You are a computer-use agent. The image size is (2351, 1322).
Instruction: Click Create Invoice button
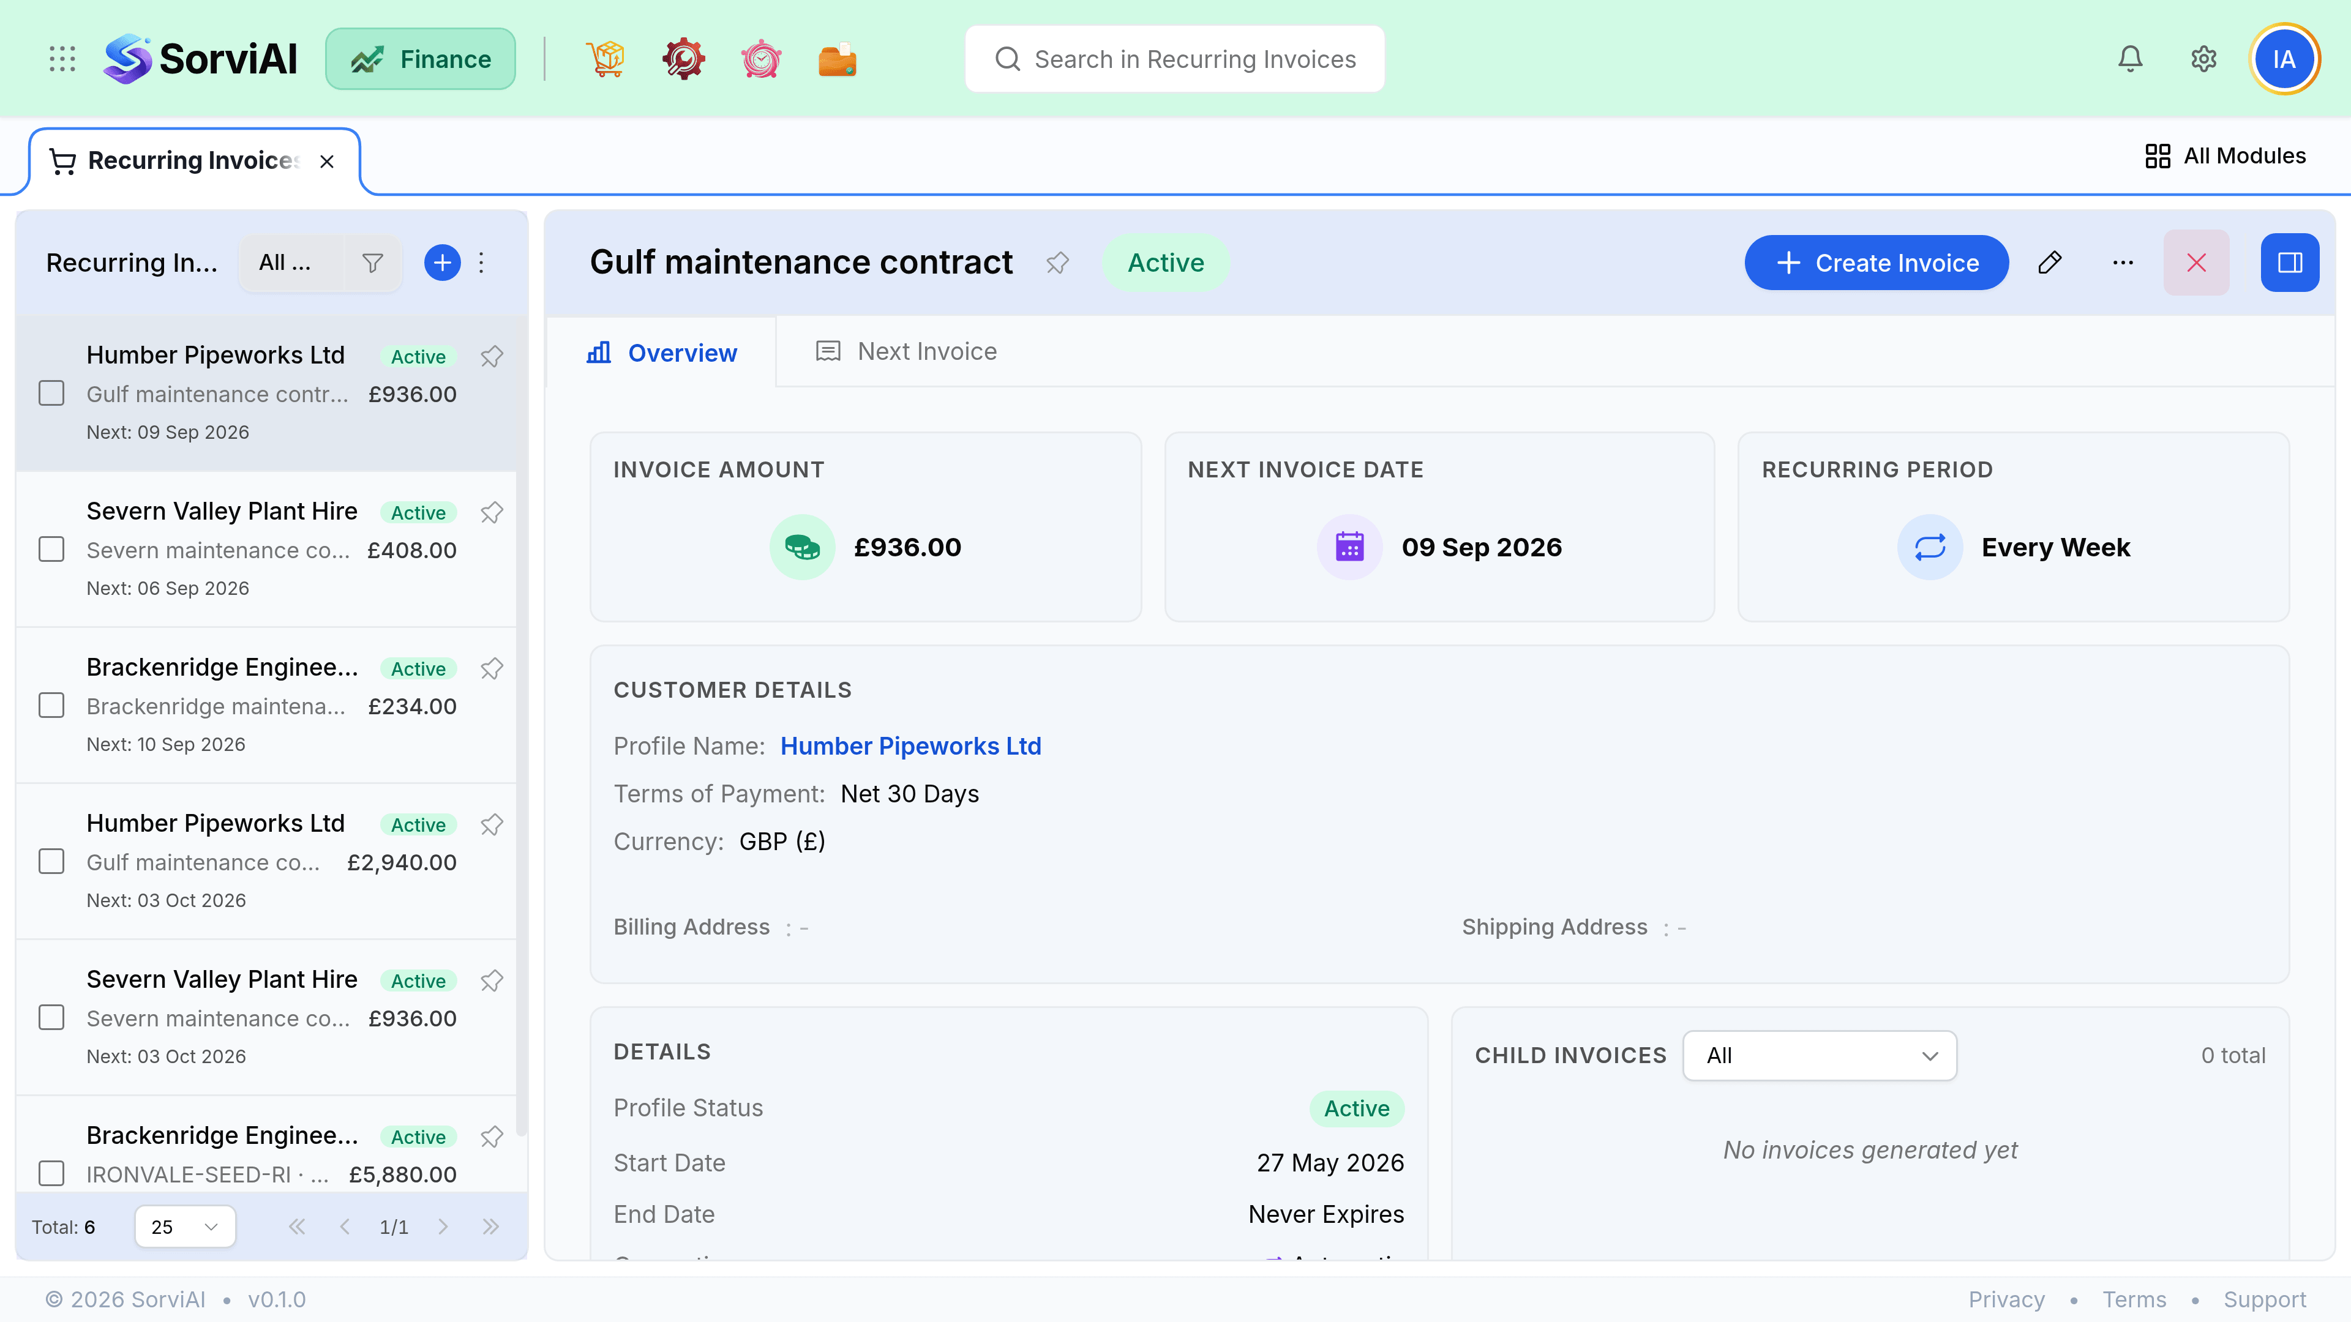pos(1877,263)
